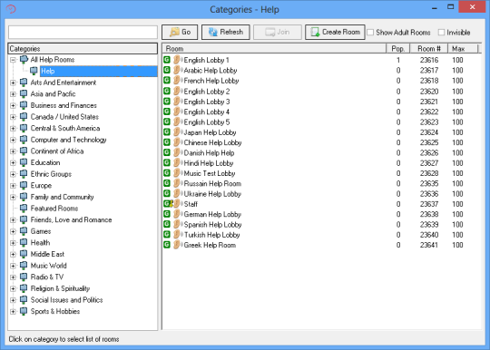Click room number 23641
The height and width of the screenshot is (350, 490).
(x=429, y=245)
